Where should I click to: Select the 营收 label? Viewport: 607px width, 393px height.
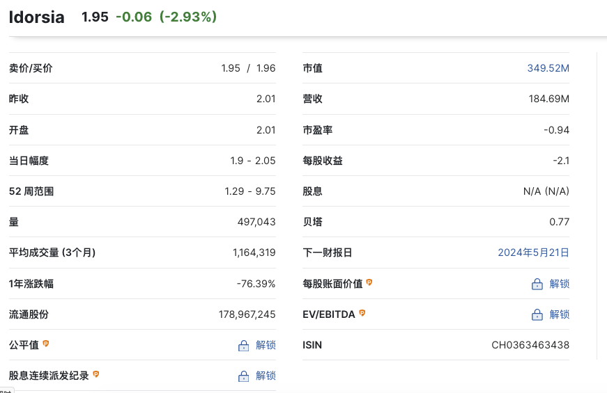click(x=312, y=99)
